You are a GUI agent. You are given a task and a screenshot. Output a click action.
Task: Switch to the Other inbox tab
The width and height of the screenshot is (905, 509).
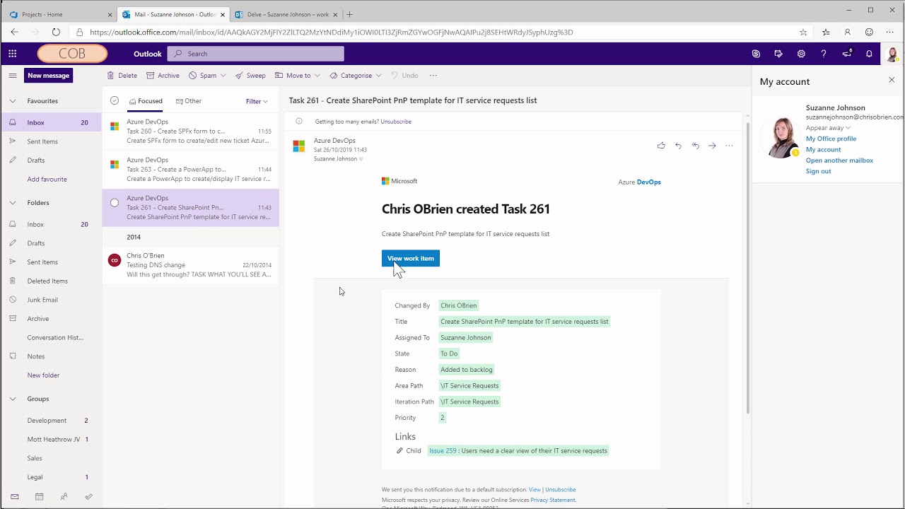pos(189,101)
